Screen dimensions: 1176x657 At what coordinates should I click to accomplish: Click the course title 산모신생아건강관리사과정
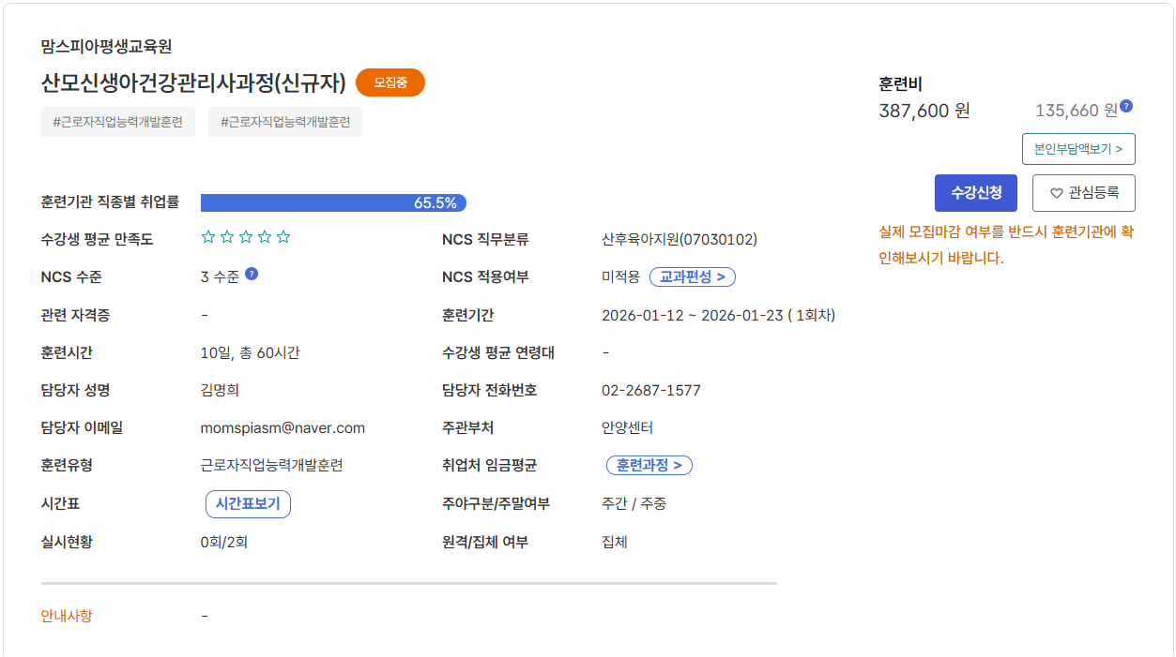(194, 82)
